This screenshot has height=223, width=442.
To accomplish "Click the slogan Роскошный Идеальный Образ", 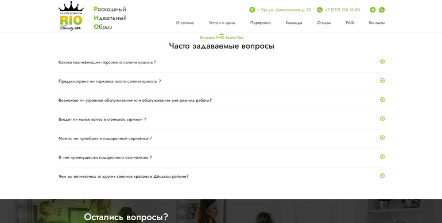I will click(110, 18).
